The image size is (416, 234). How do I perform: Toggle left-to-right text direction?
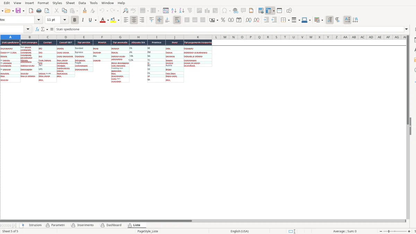coord(329,20)
